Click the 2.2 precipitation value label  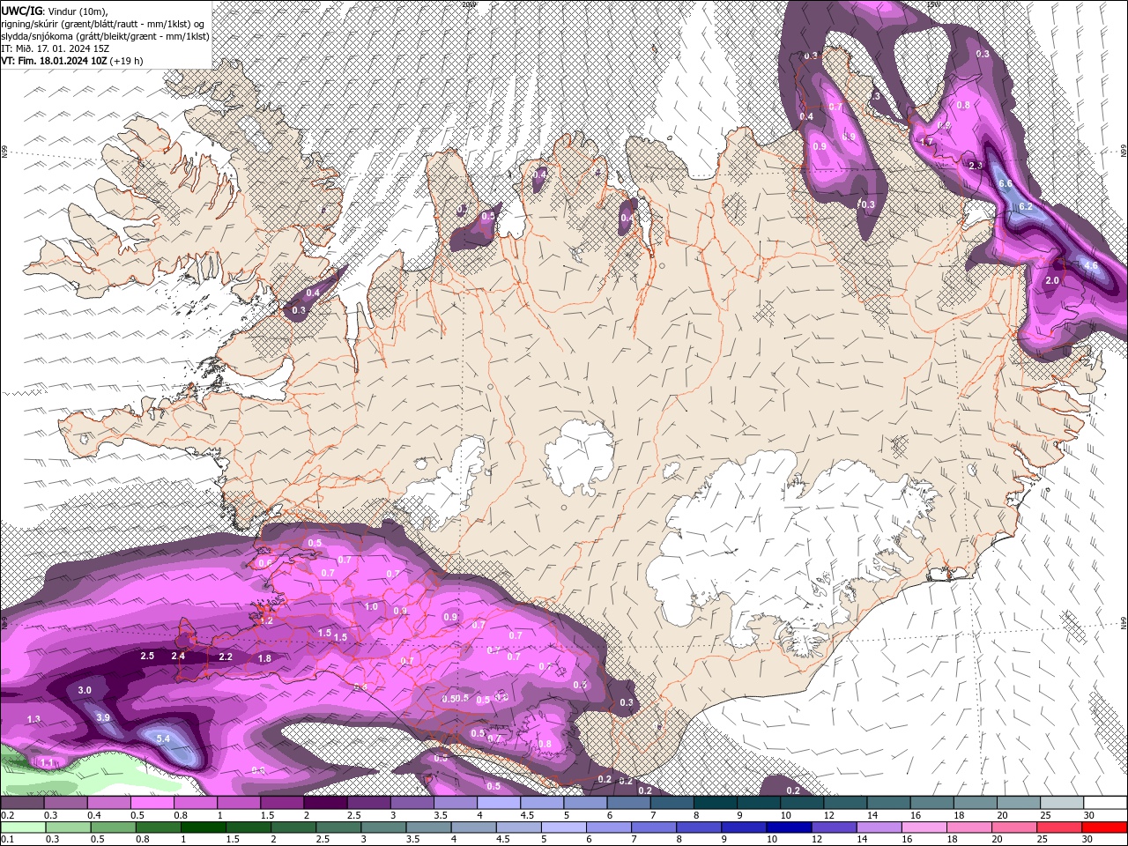tap(226, 657)
